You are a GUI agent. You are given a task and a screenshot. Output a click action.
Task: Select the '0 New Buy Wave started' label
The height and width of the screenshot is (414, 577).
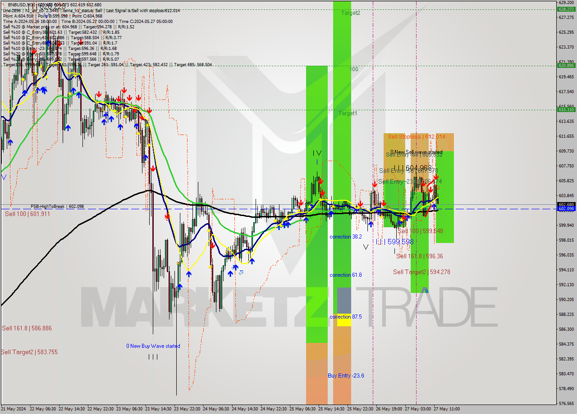[x=153, y=346]
